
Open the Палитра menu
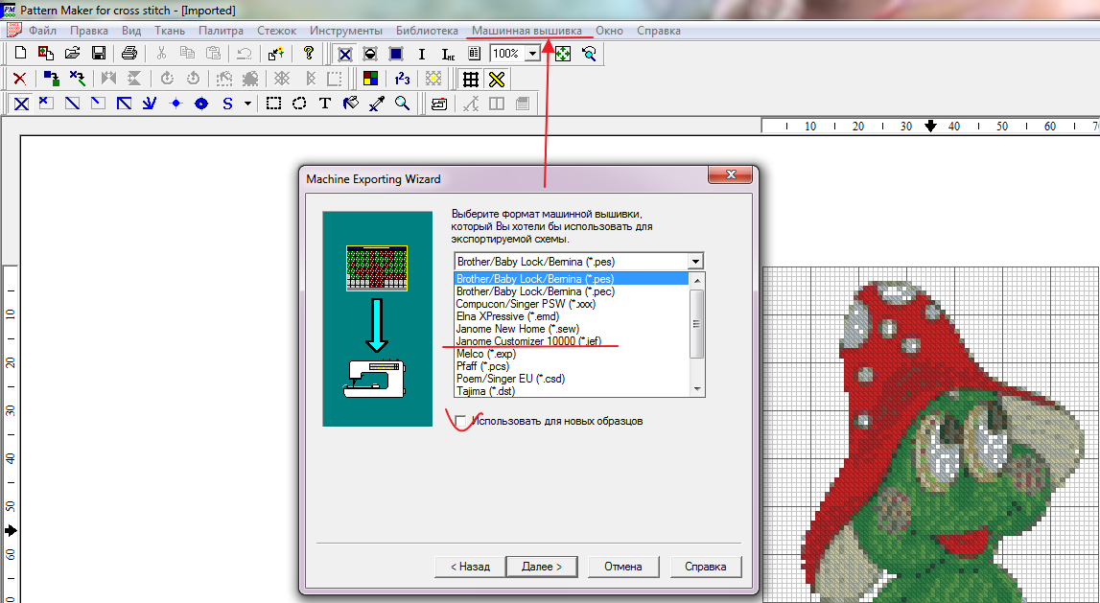(221, 30)
